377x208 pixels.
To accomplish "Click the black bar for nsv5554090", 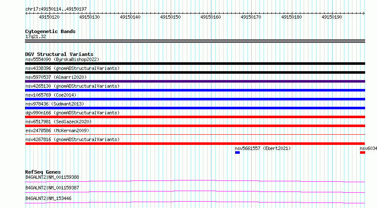I will pos(195,64).
